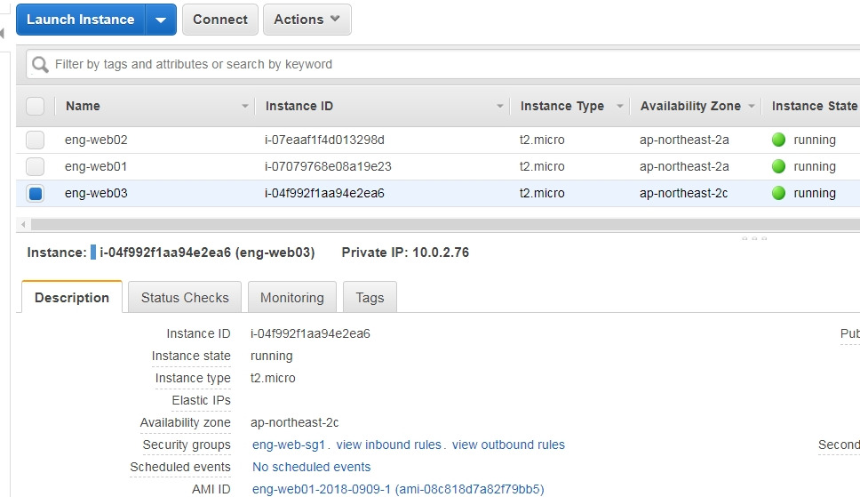Open the Launch Instance dropdown arrow
Image resolution: width=860 pixels, height=497 pixels.
pyautogui.click(x=161, y=20)
